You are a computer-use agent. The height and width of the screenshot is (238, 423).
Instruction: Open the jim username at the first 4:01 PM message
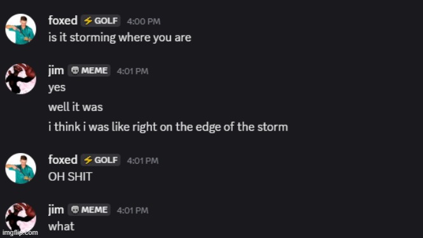(x=56, y=70)
